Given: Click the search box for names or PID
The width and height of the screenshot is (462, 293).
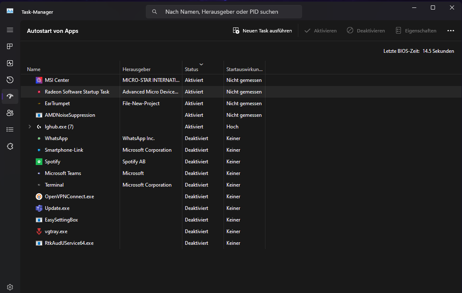Looking at the screenshot, I should point(224,12).
